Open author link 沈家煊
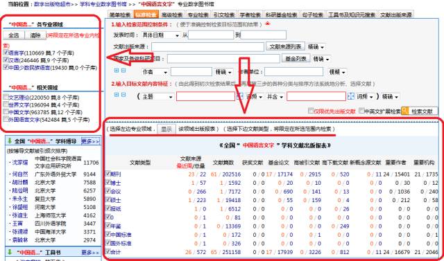This screenshot has width=444, height=261. (x=20, y=163)
